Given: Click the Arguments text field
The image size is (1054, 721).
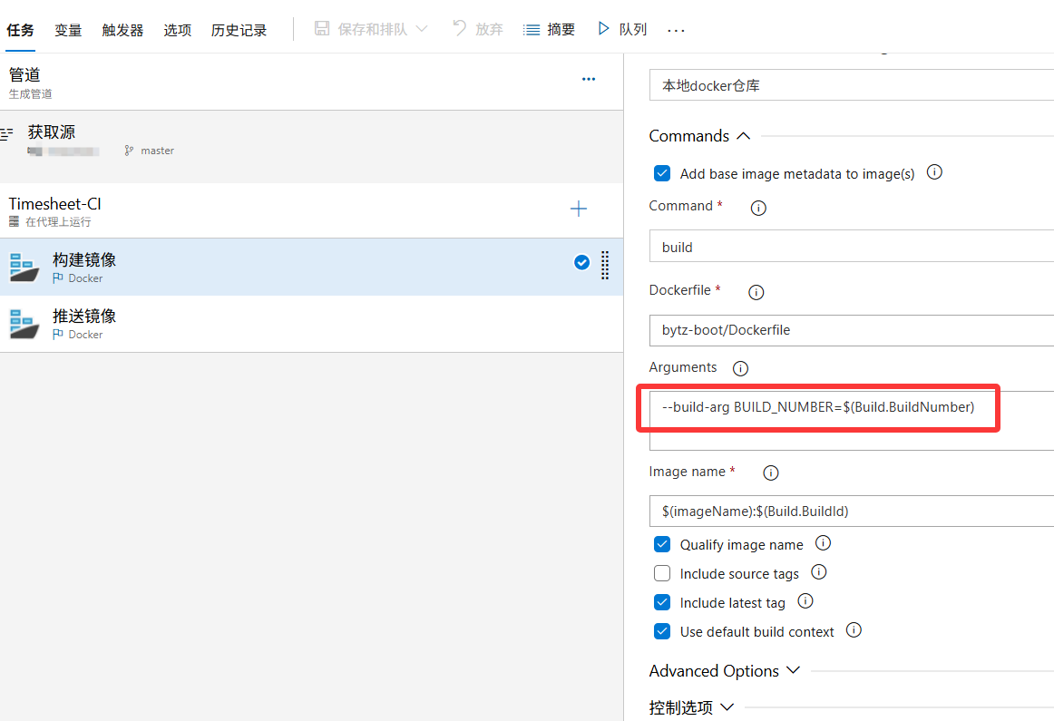Looking at the screenshot, I should (x=851, y=421).
